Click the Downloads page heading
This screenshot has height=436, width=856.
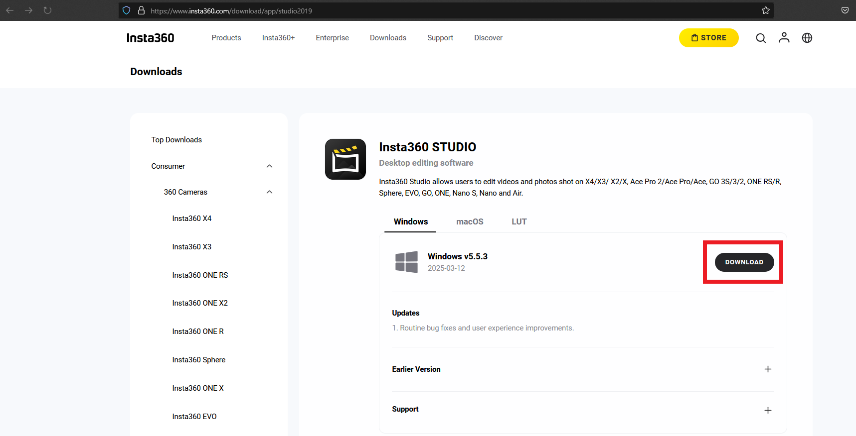tap(157, 72)
